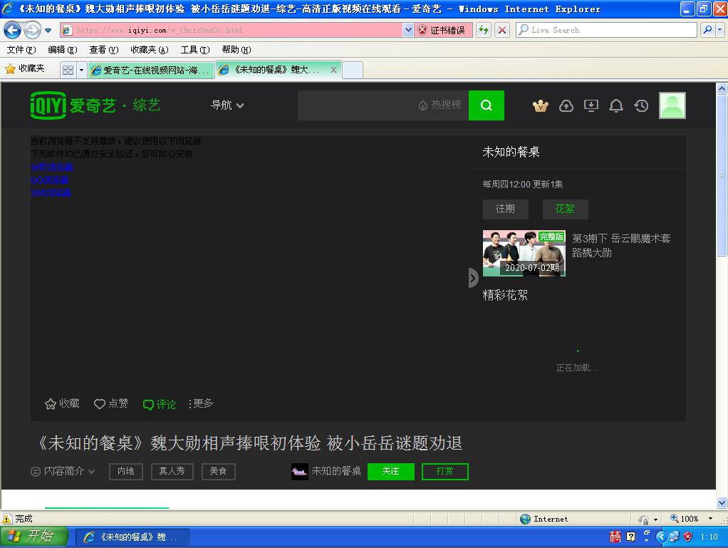Open episode thumbnail dated 2020-07-02

coord(524,253)
